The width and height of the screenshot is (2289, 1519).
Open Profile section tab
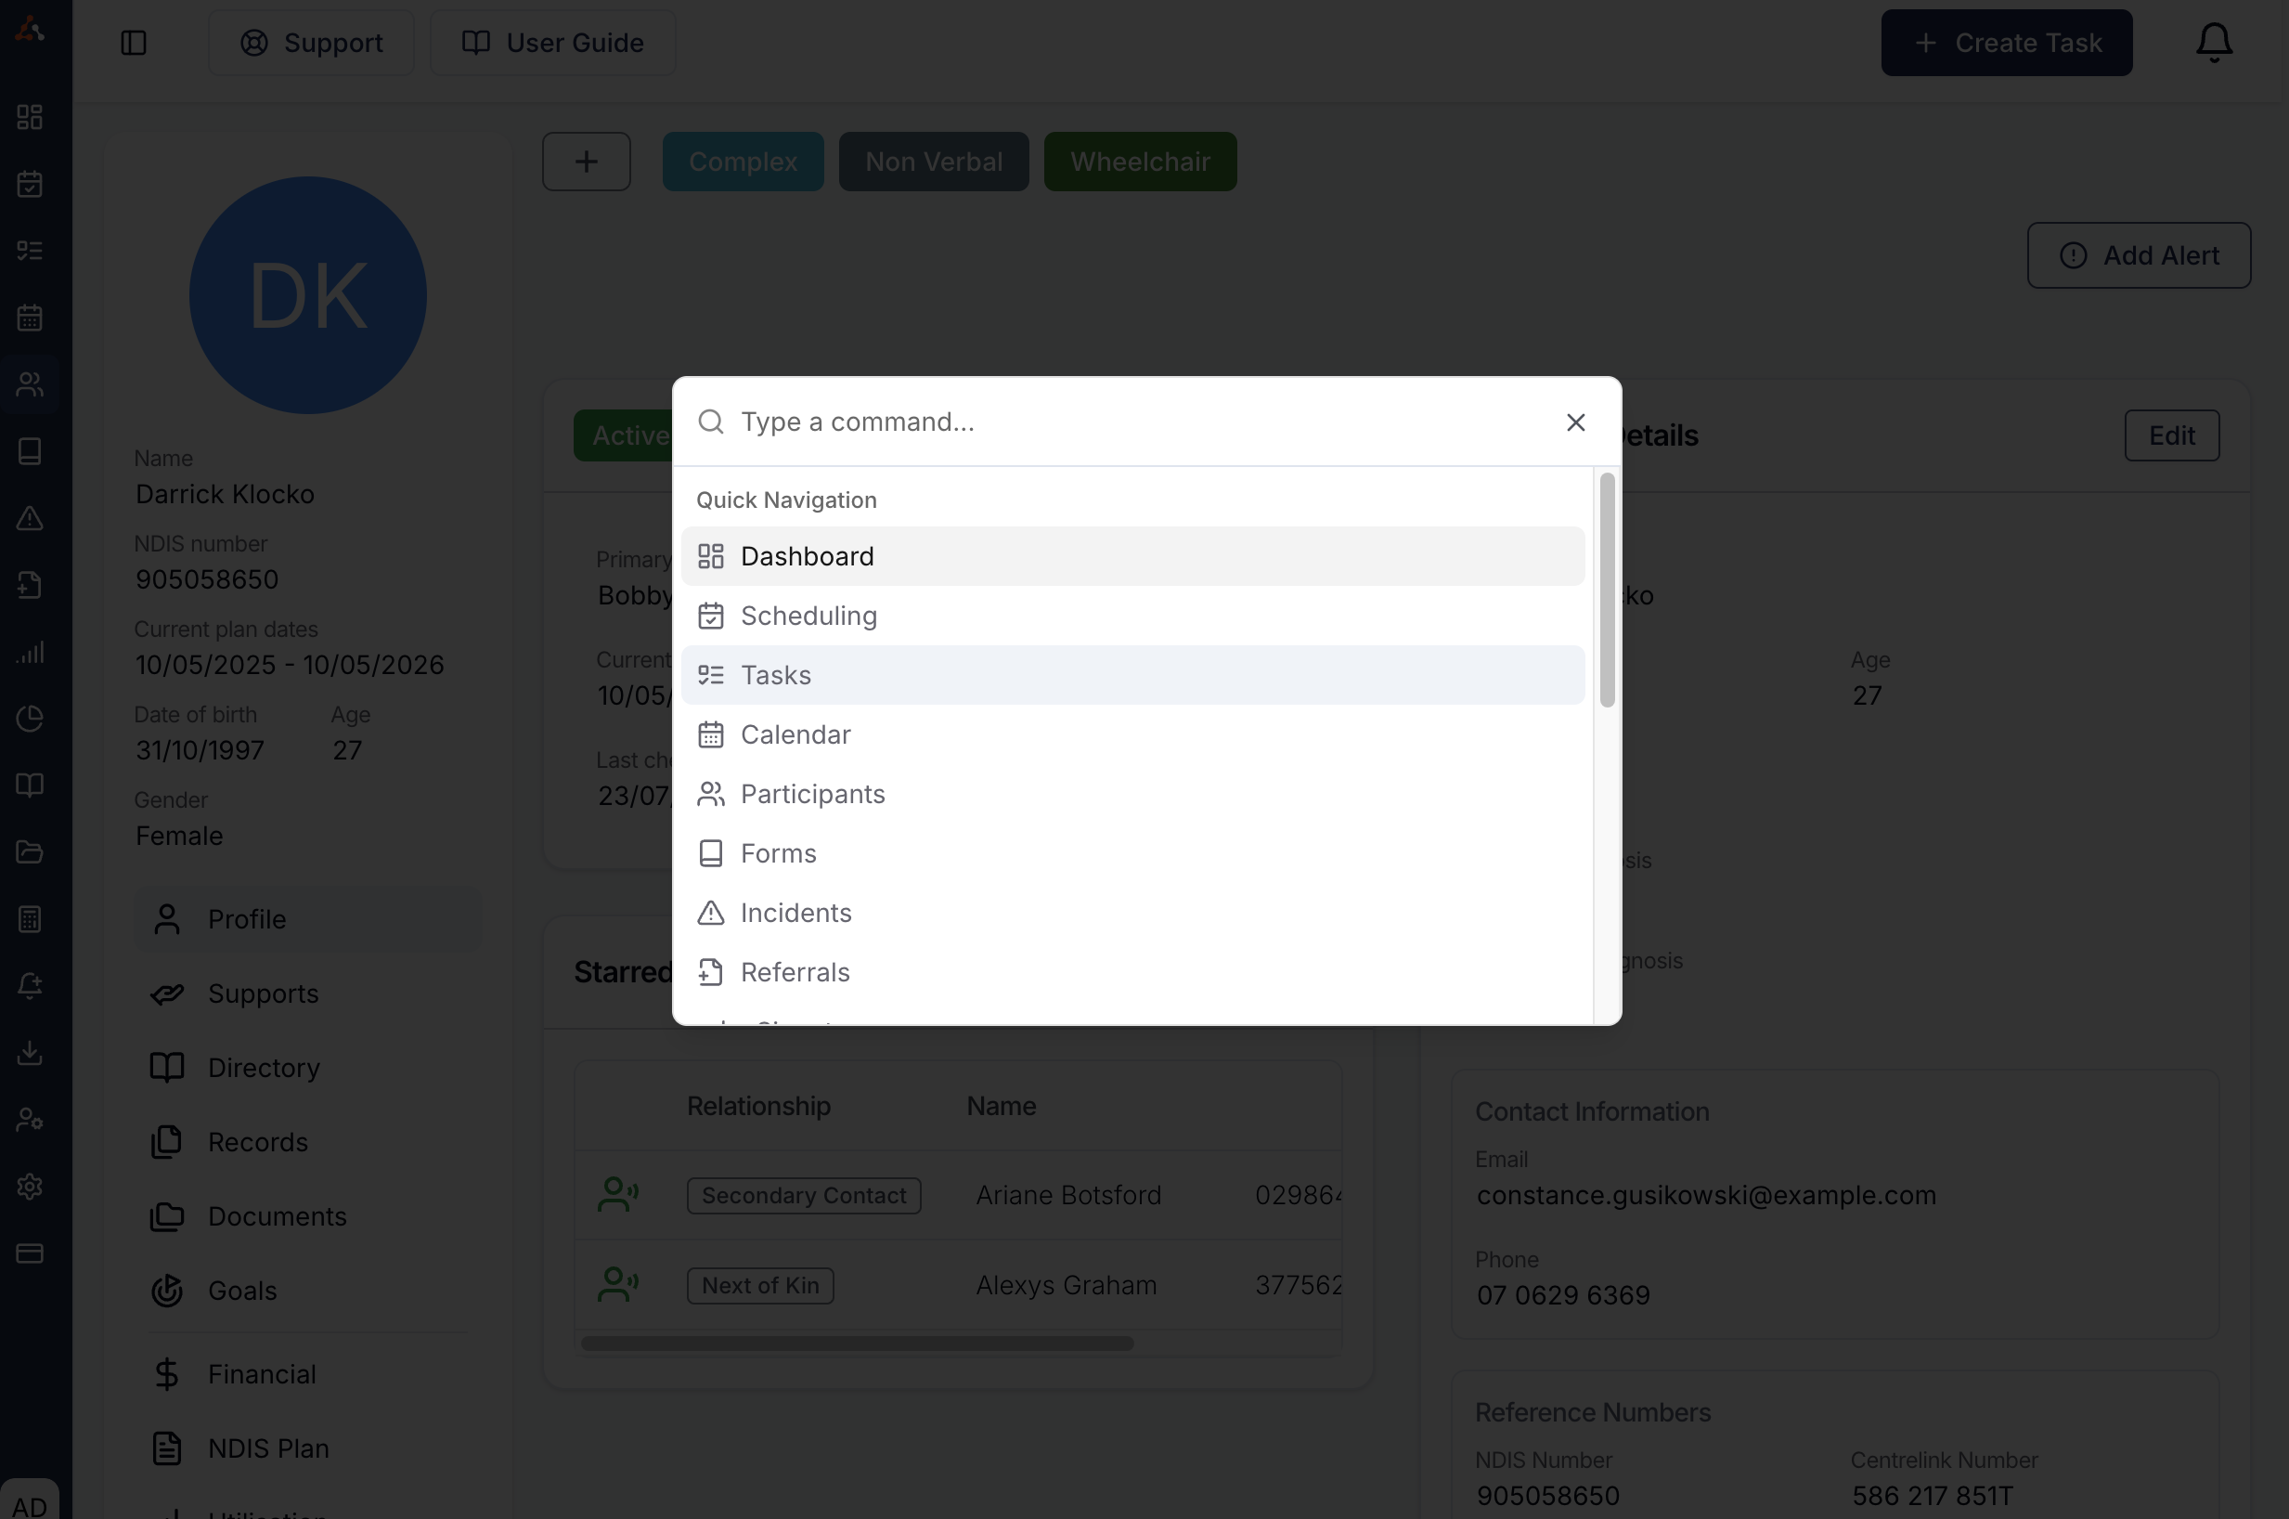tap(308, 919)
